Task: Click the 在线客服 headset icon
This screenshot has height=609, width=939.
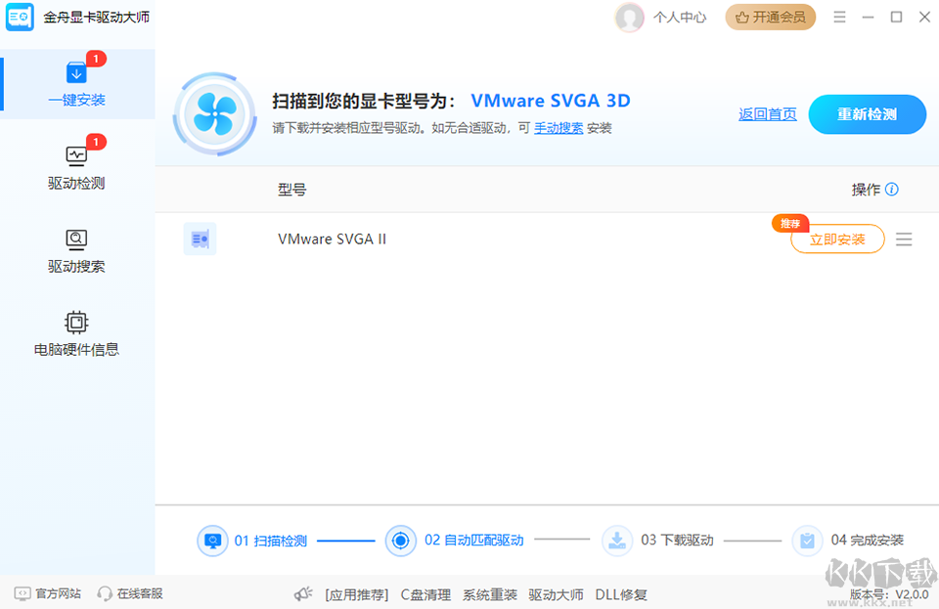Action: click(105, 593)
